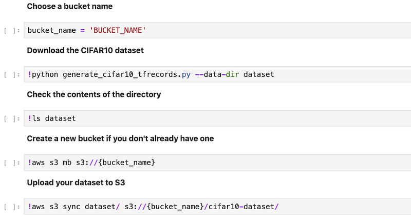Select the prompt beside the !python cell
This screenshot has width=411, height=223.
12,75
